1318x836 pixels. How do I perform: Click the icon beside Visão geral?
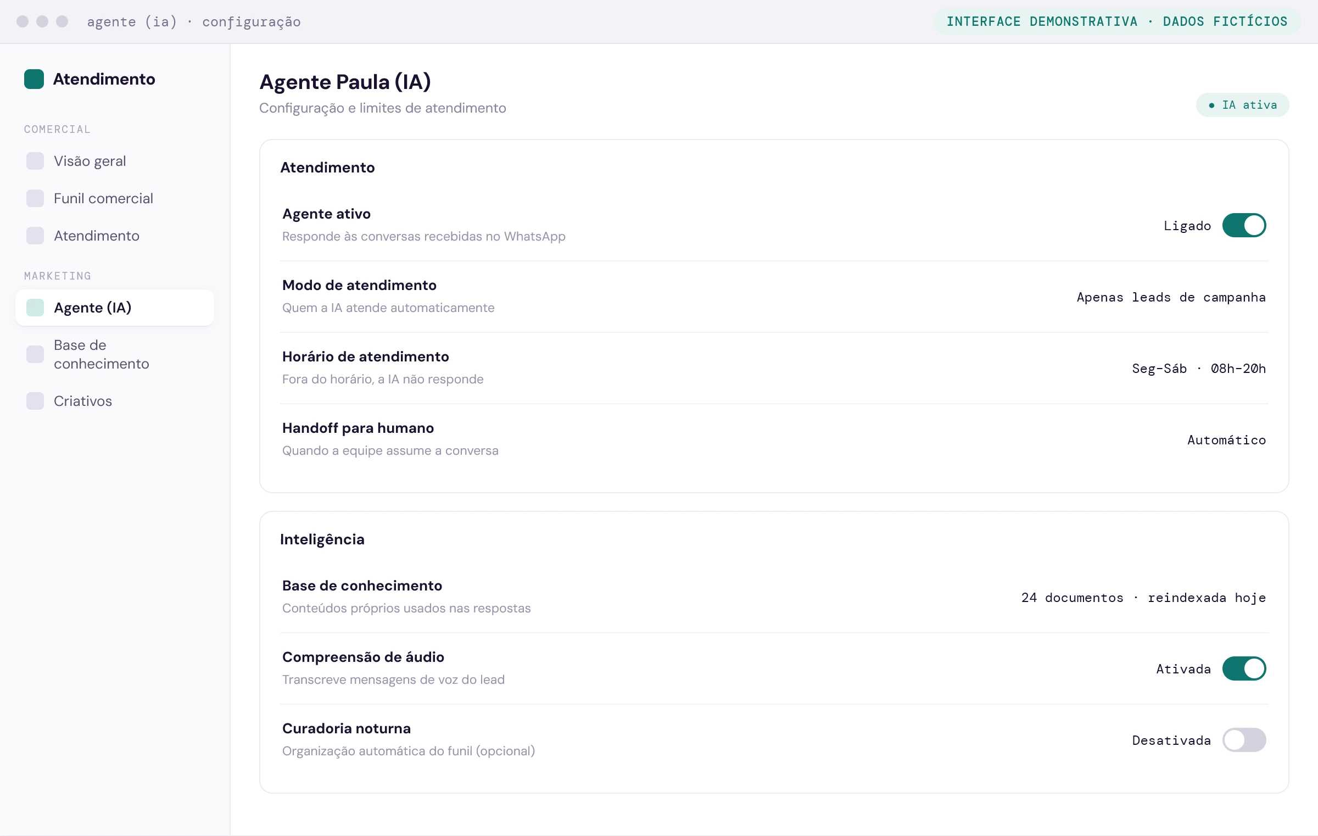tap(35, 161)
